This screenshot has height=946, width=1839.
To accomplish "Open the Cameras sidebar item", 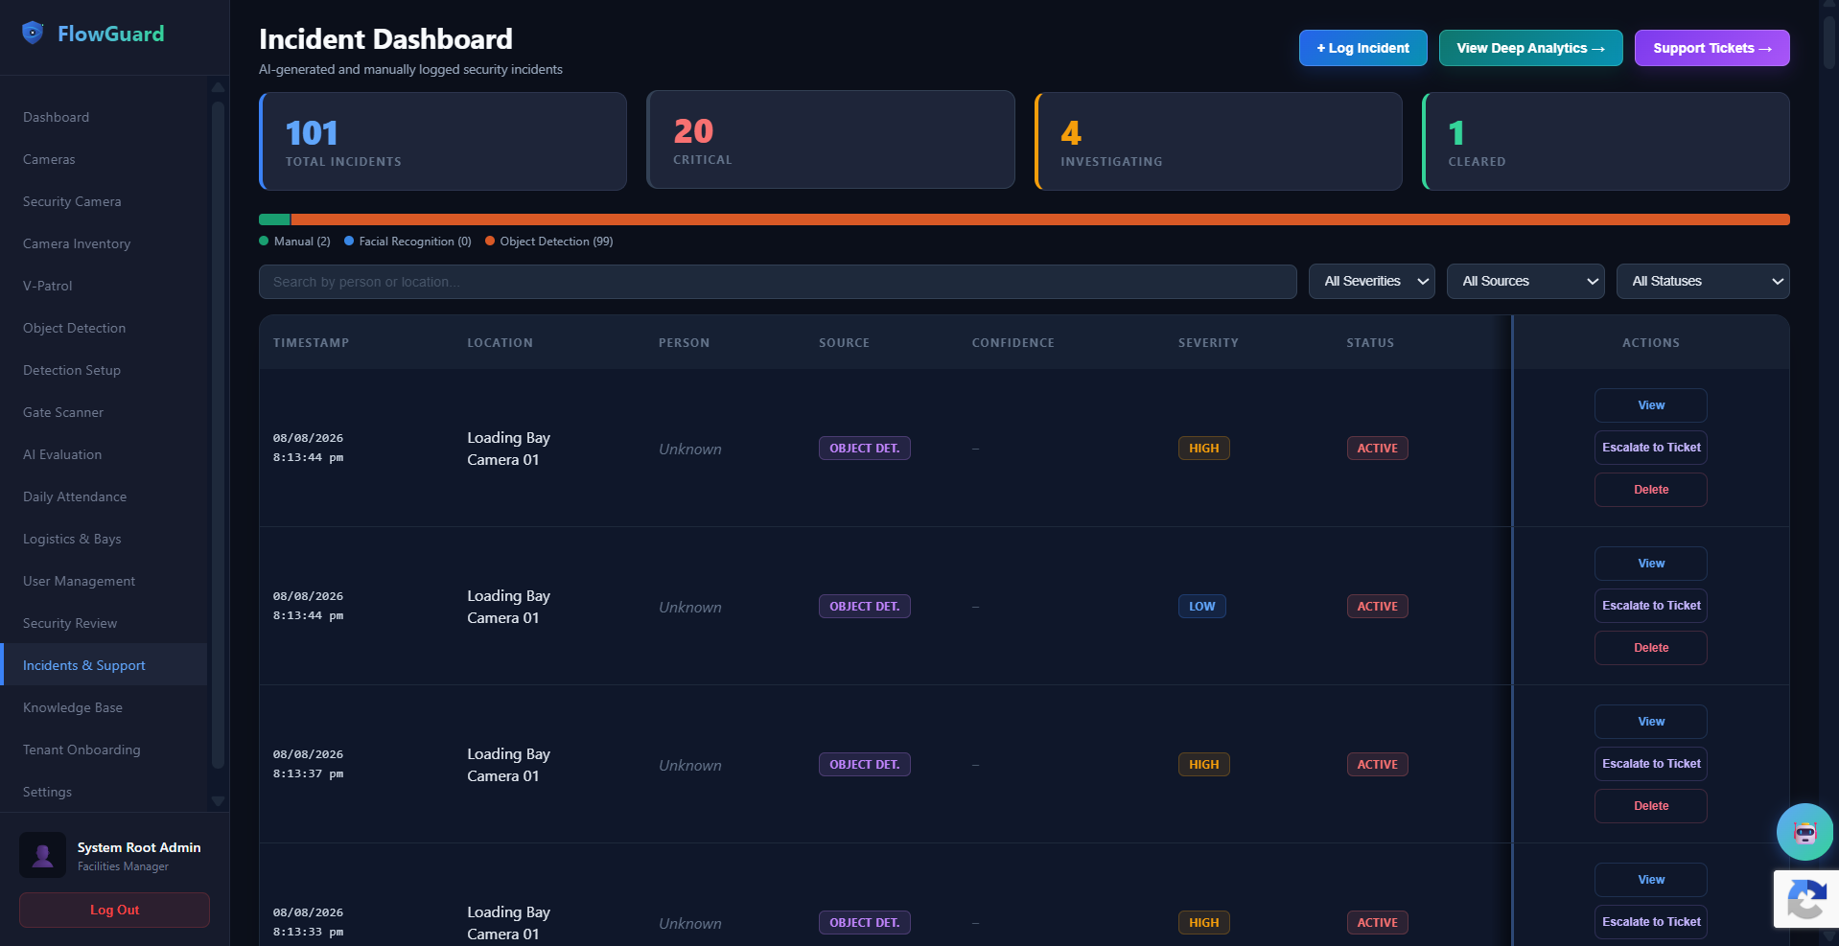I will [104, 159].
